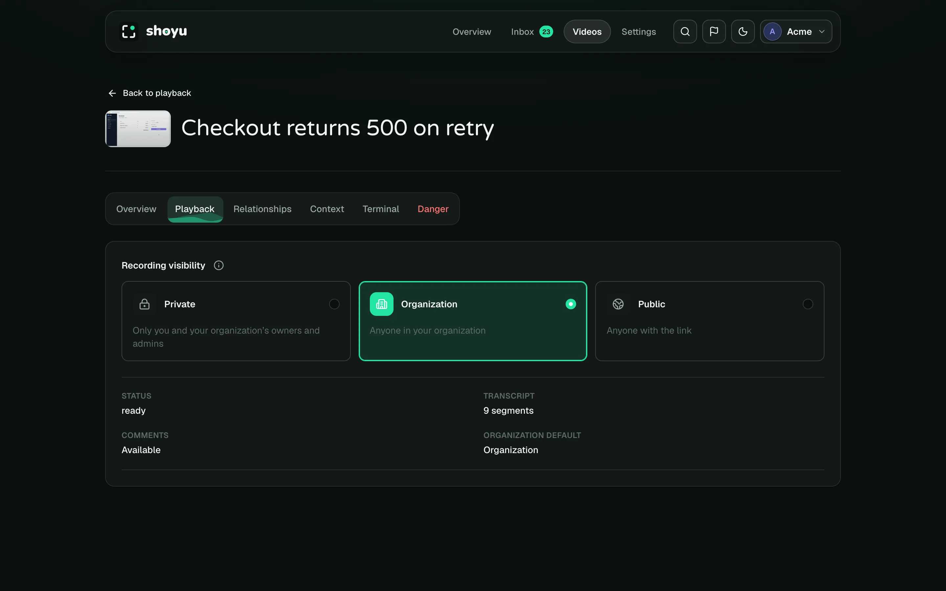This screenshot has width=946, height=591.
Task: Click the shoyu logo icon
Action: pos(129,31)
